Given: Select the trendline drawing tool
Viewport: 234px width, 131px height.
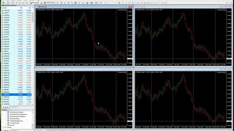Looking at the screenshot, I should click(116, 3).
